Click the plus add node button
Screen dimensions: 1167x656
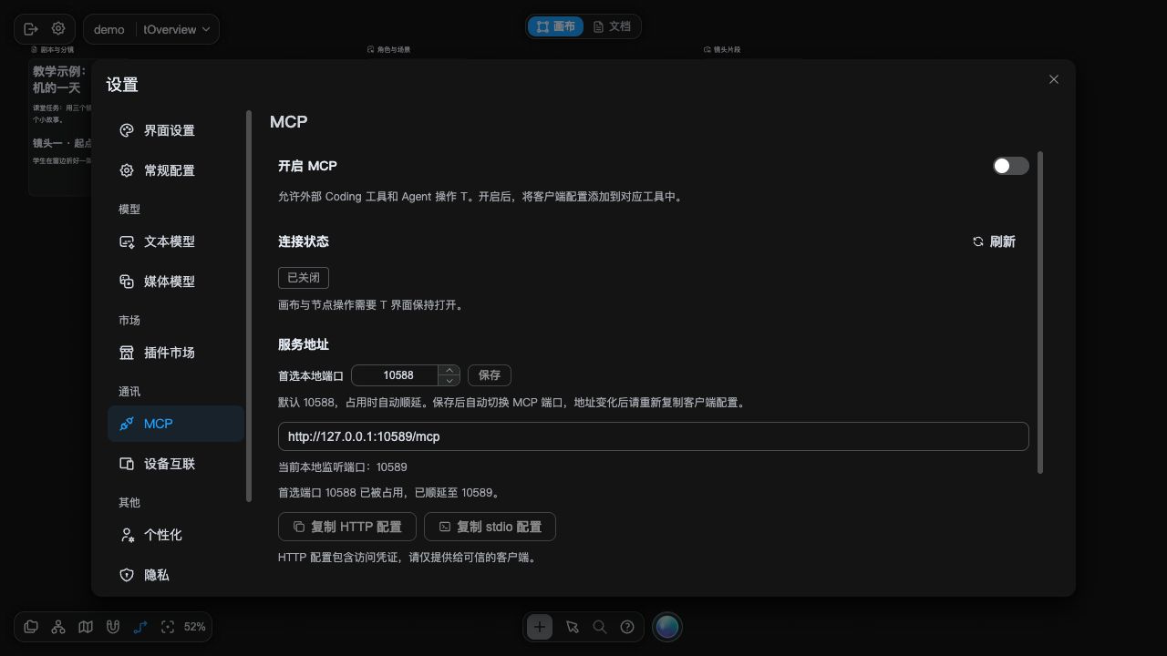click(x=540, y=627)
